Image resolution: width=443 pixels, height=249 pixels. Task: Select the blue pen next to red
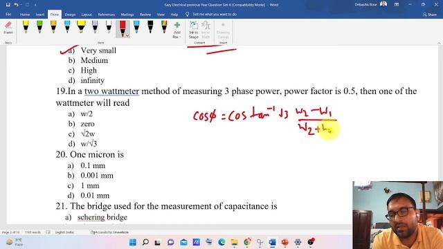coord(136,27)
